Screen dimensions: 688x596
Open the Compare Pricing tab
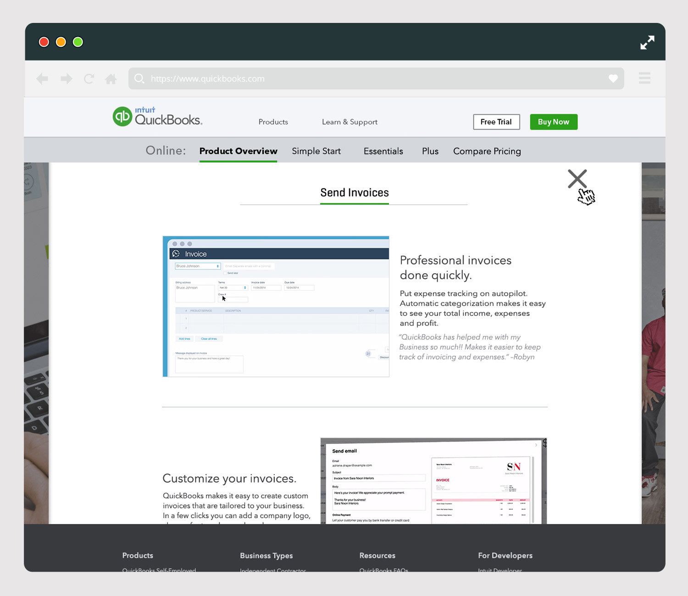[487, 151]
